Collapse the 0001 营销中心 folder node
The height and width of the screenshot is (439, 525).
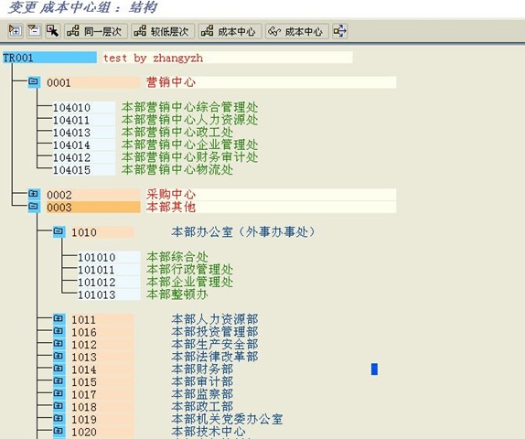[34, 82]
